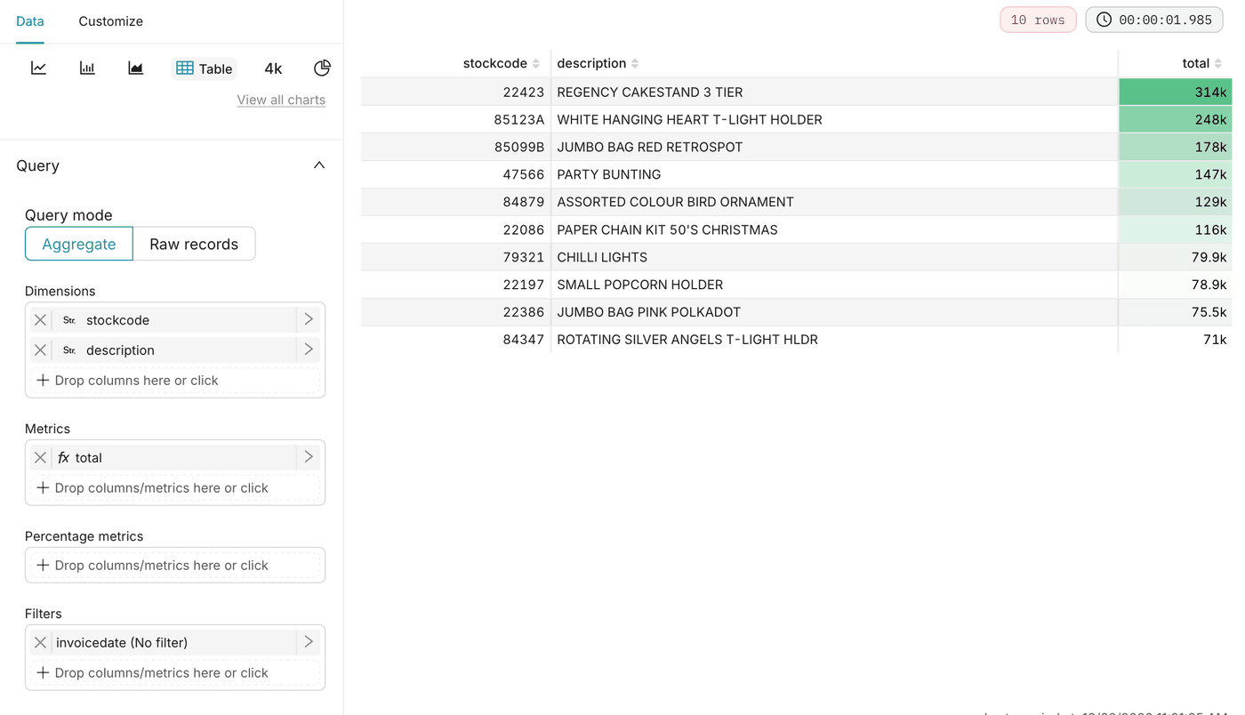Image resolution: width=1245 pixels, height=715 pixels.
Task: Open the fx total metric editor
Action: 173,457
